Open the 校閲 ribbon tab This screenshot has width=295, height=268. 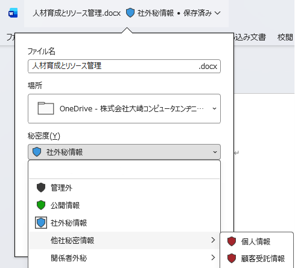(285, 37)
